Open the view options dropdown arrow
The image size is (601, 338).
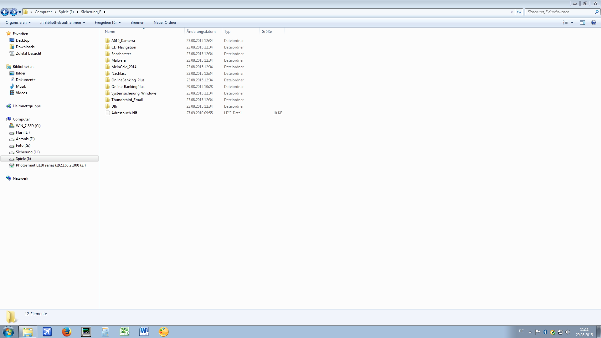click(572, 23)
